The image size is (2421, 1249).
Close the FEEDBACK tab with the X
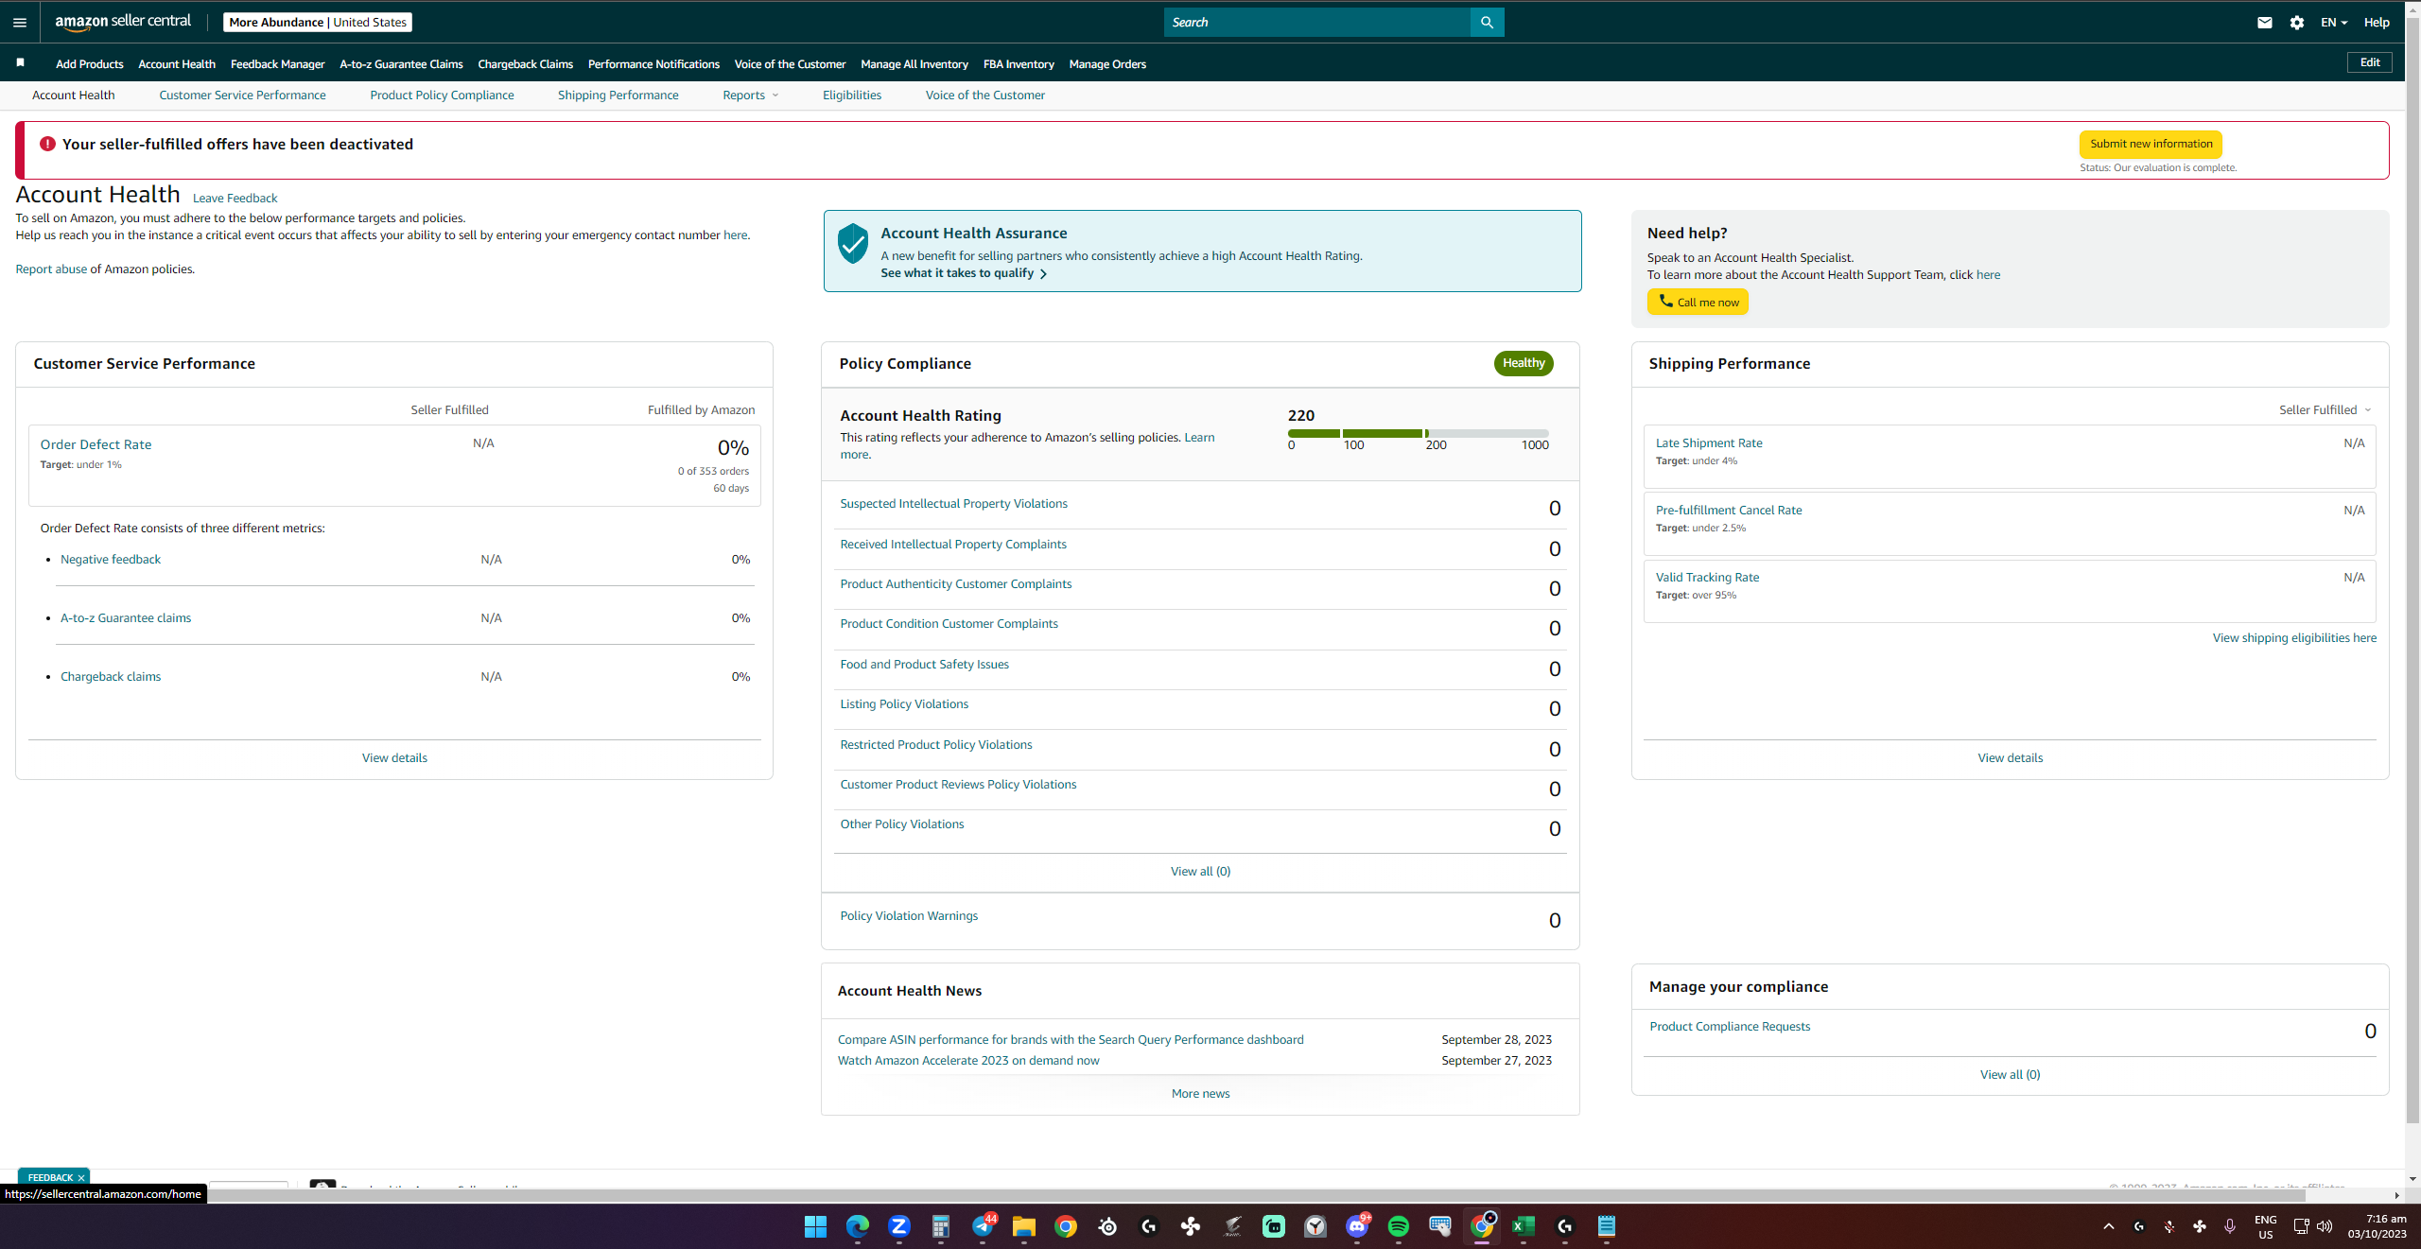81,1177
